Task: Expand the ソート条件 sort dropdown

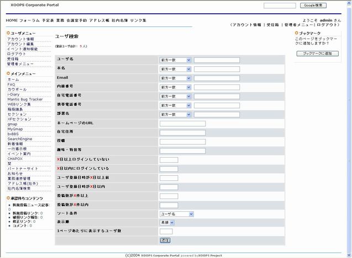Action: [x=176, y=213]
